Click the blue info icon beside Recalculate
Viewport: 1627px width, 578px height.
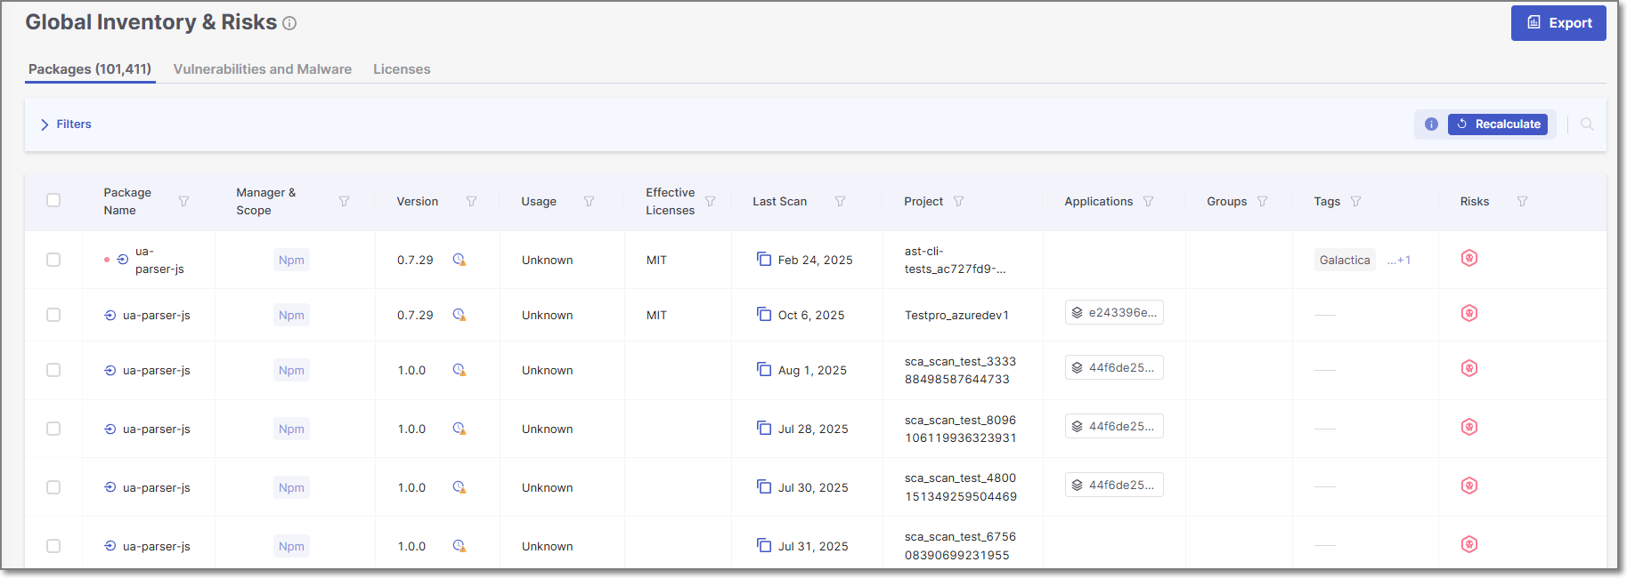tap(1431, 124)
